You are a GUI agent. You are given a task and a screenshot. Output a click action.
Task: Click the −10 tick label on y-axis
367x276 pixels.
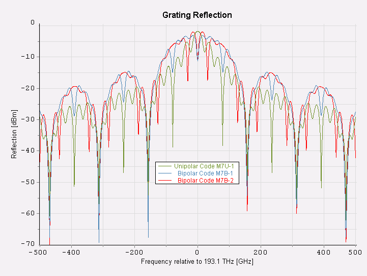pos(29,56)
